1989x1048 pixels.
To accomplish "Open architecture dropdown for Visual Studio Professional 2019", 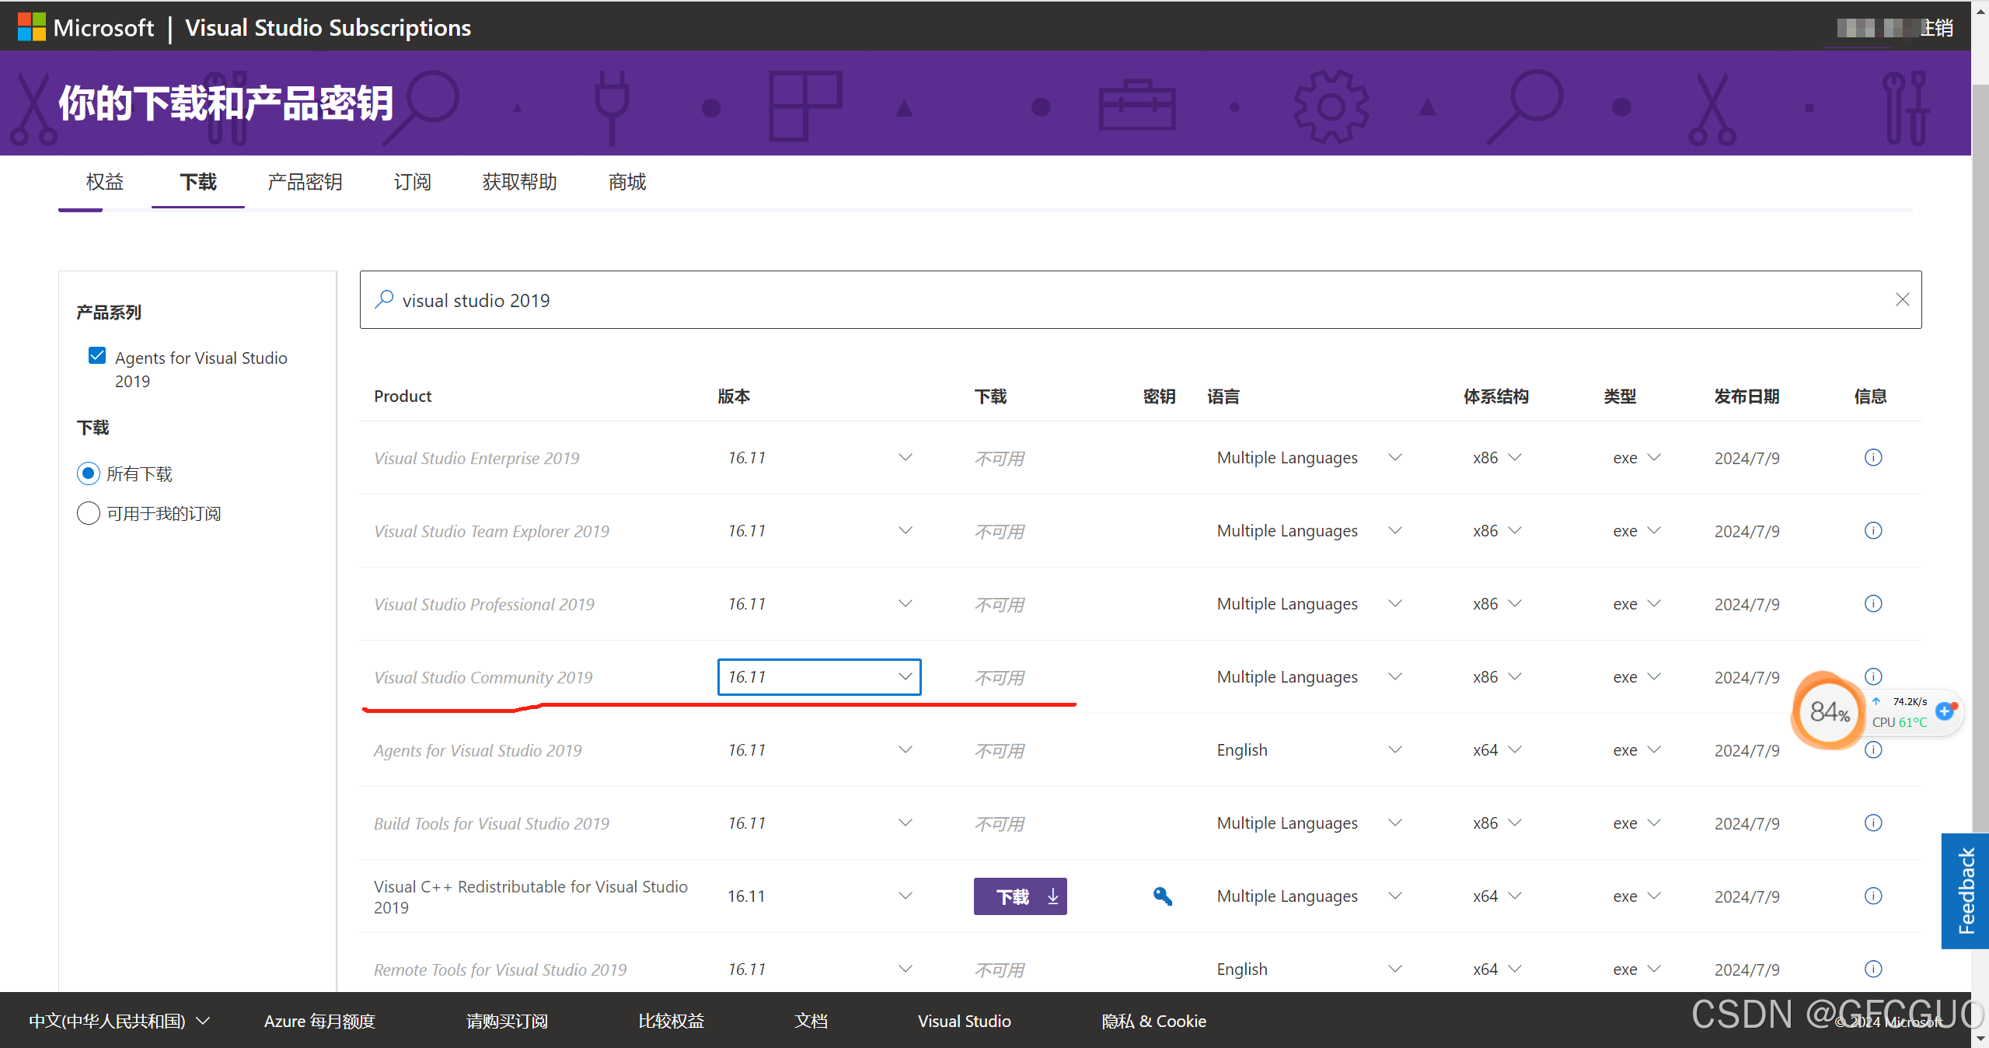I will point(1496,604).
